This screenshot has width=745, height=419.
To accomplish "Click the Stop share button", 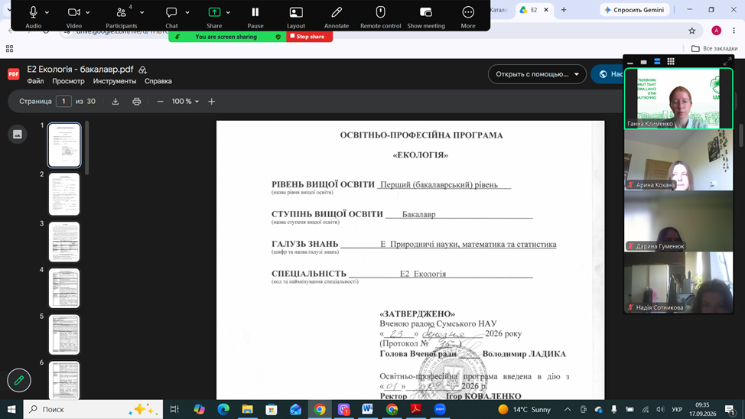I will pos(309,37).
